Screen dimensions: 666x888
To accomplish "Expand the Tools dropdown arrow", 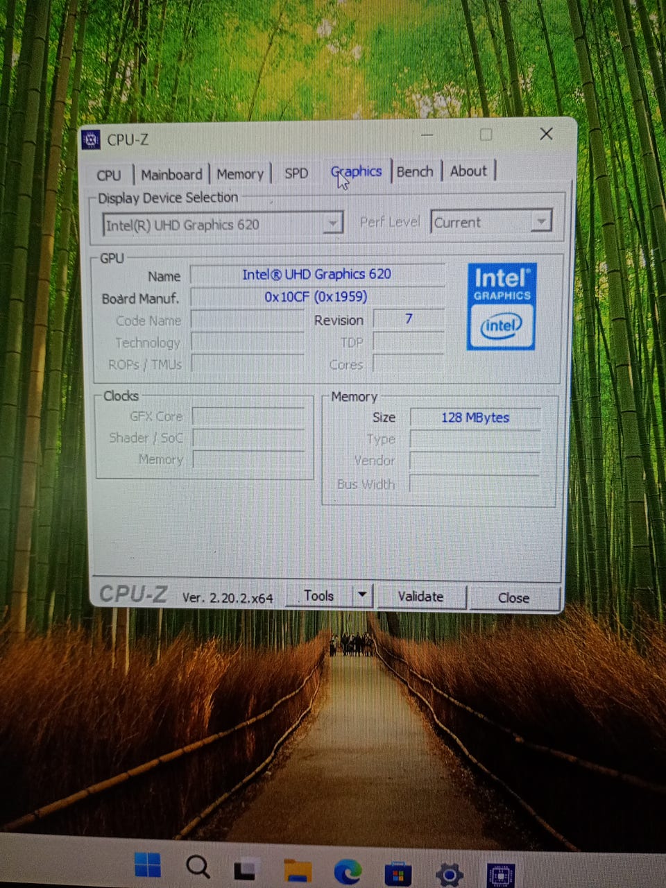I will (363, 595).
